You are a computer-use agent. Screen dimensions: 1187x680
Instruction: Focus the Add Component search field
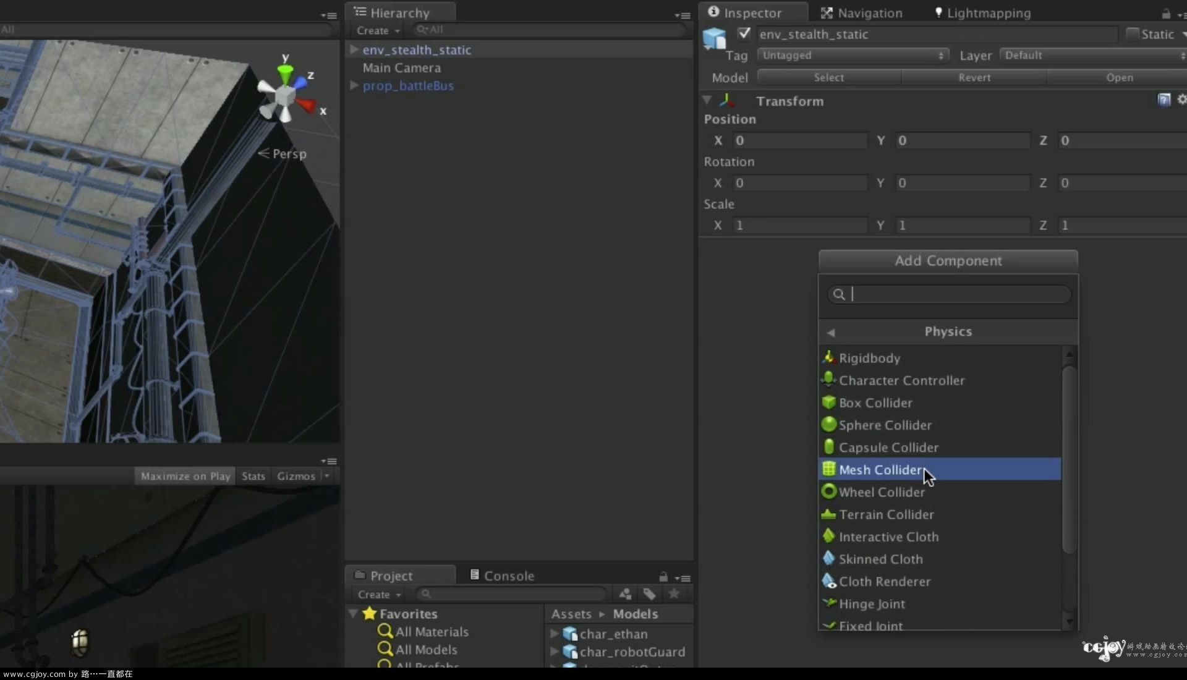(x=949, y=294)
